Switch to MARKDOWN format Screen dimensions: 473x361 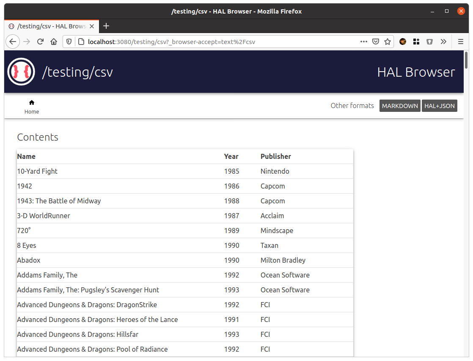pos(400,106)
